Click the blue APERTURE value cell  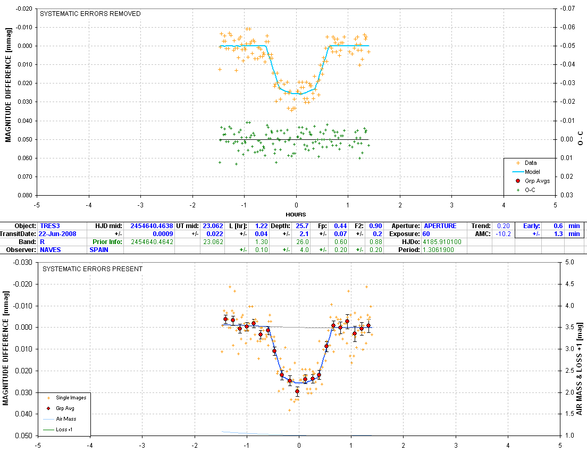[x=440, y=226]
